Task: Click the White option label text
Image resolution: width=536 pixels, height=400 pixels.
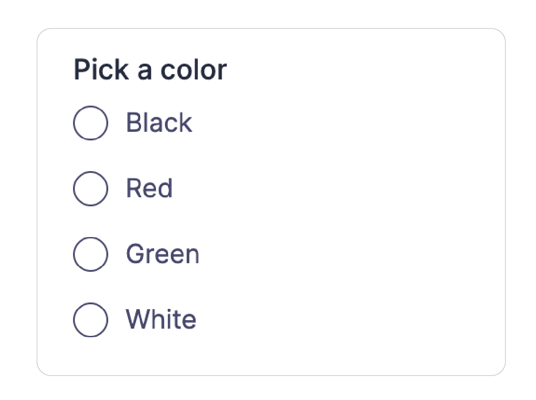Action: [161, 319]
